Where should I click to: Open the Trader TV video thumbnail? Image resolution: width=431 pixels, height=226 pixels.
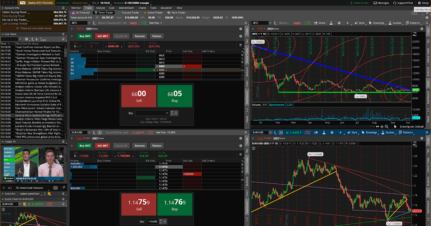click(x=33, y=164)
